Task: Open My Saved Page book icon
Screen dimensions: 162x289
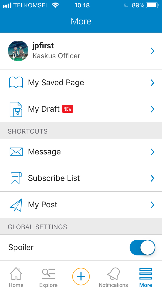Action: point(16,82)
